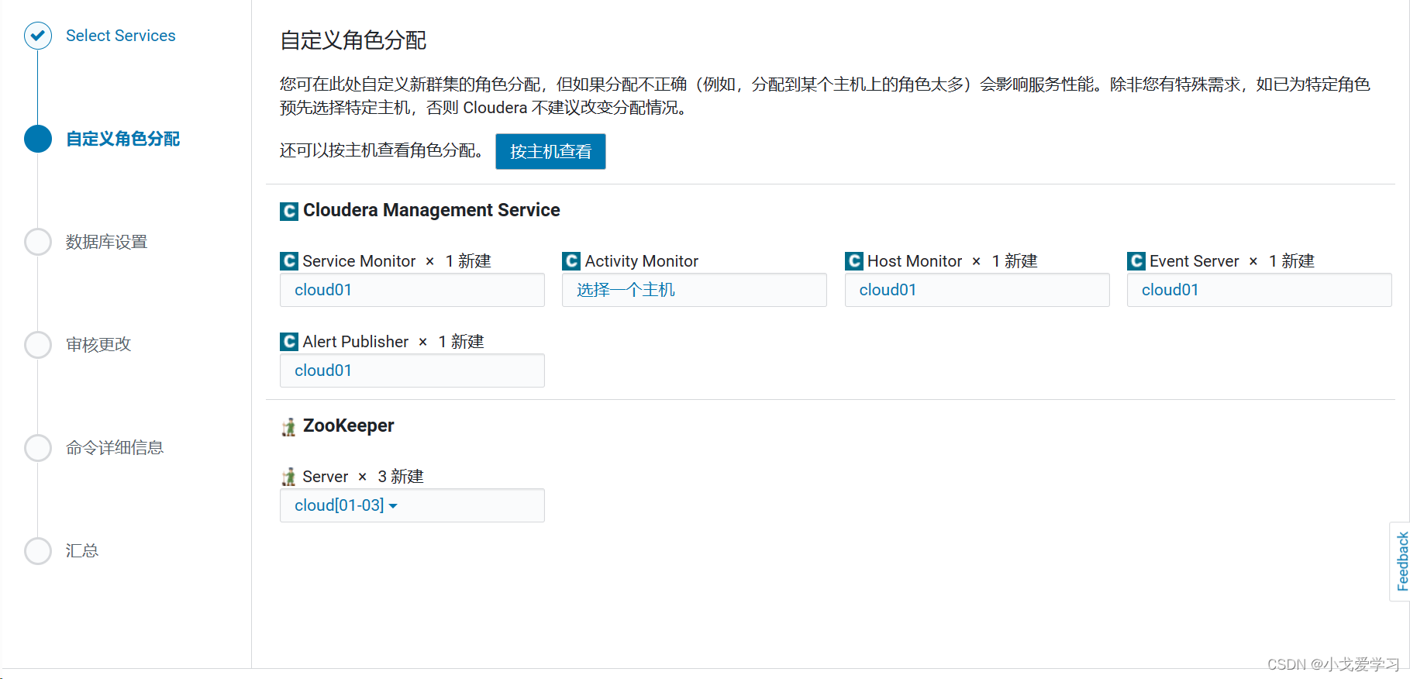Click the Service Monitor role label

pyautogui.click(x=359, y=261)
